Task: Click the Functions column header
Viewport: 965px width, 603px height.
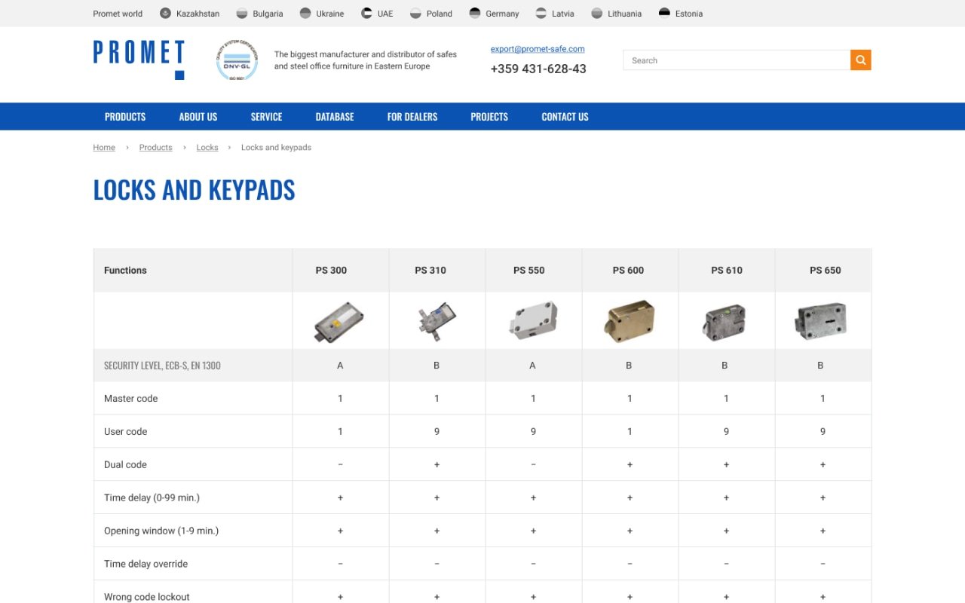Action: [x=125, y=271]
